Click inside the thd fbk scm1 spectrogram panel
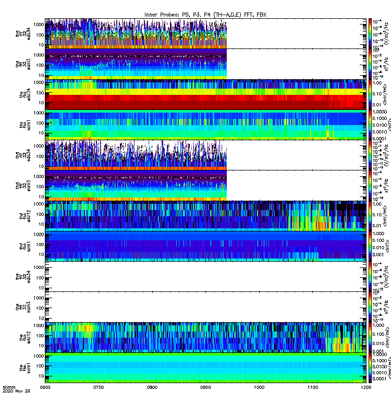 pyautogui.click(x=205, y=247)
